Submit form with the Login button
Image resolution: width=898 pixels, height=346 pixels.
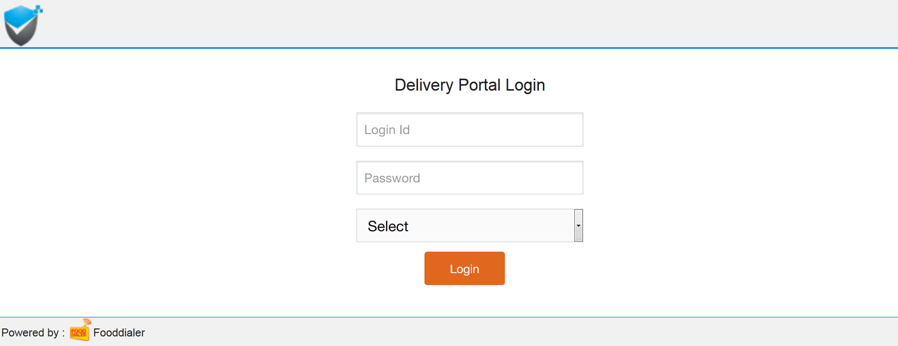[465, 268]
